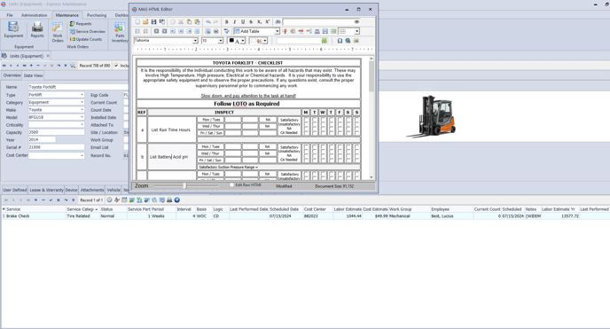The image size is (610, 329).
Task: Toggle the Include checkbox beside record count
Action: pos(116,66)
